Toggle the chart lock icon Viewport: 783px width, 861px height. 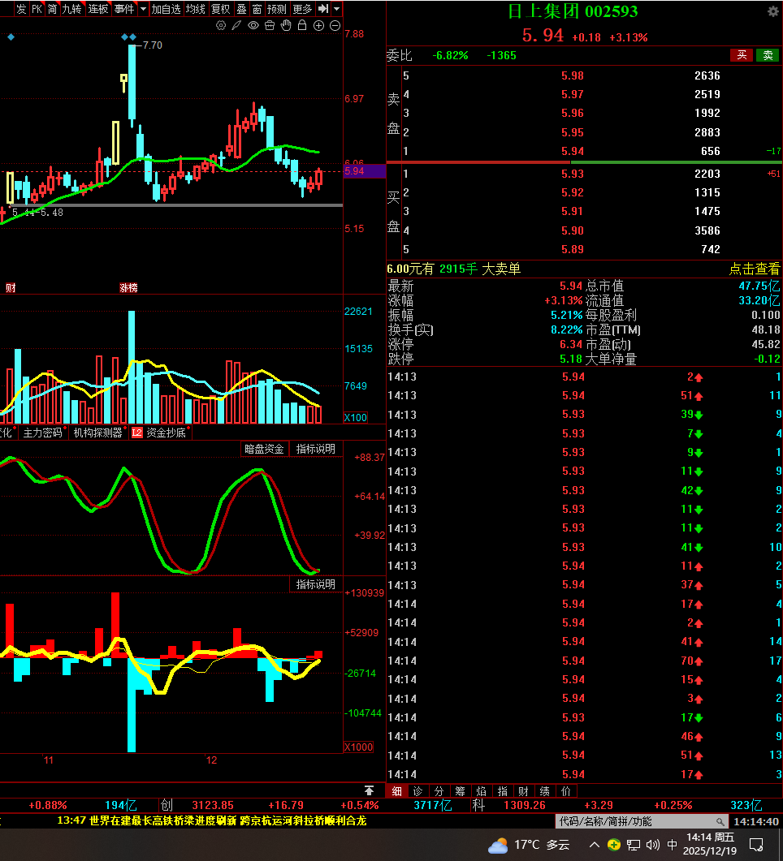pyautogui.click(x=302, y=25)
